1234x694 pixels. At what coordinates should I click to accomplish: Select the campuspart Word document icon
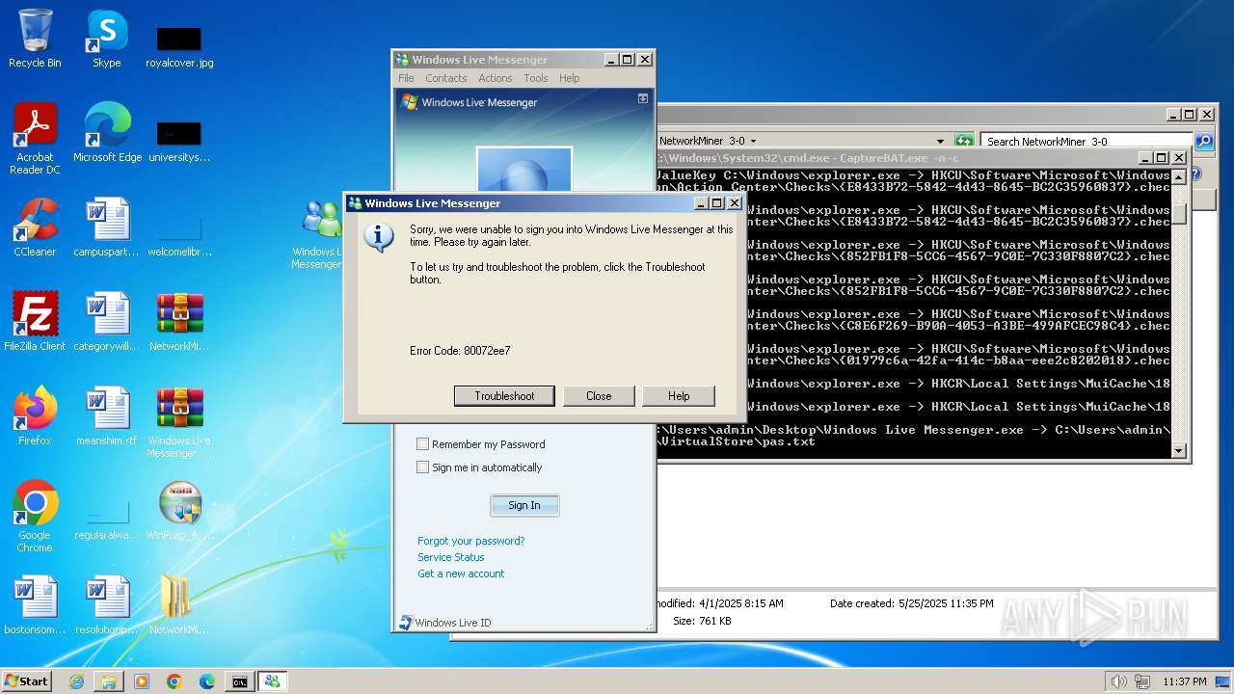(106, 227)
